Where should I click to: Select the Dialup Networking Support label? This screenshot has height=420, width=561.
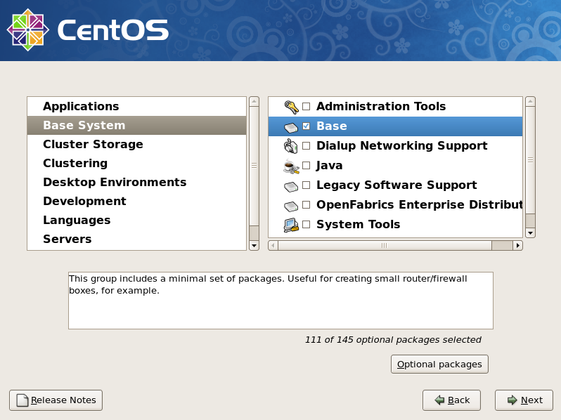pos(402,146)
